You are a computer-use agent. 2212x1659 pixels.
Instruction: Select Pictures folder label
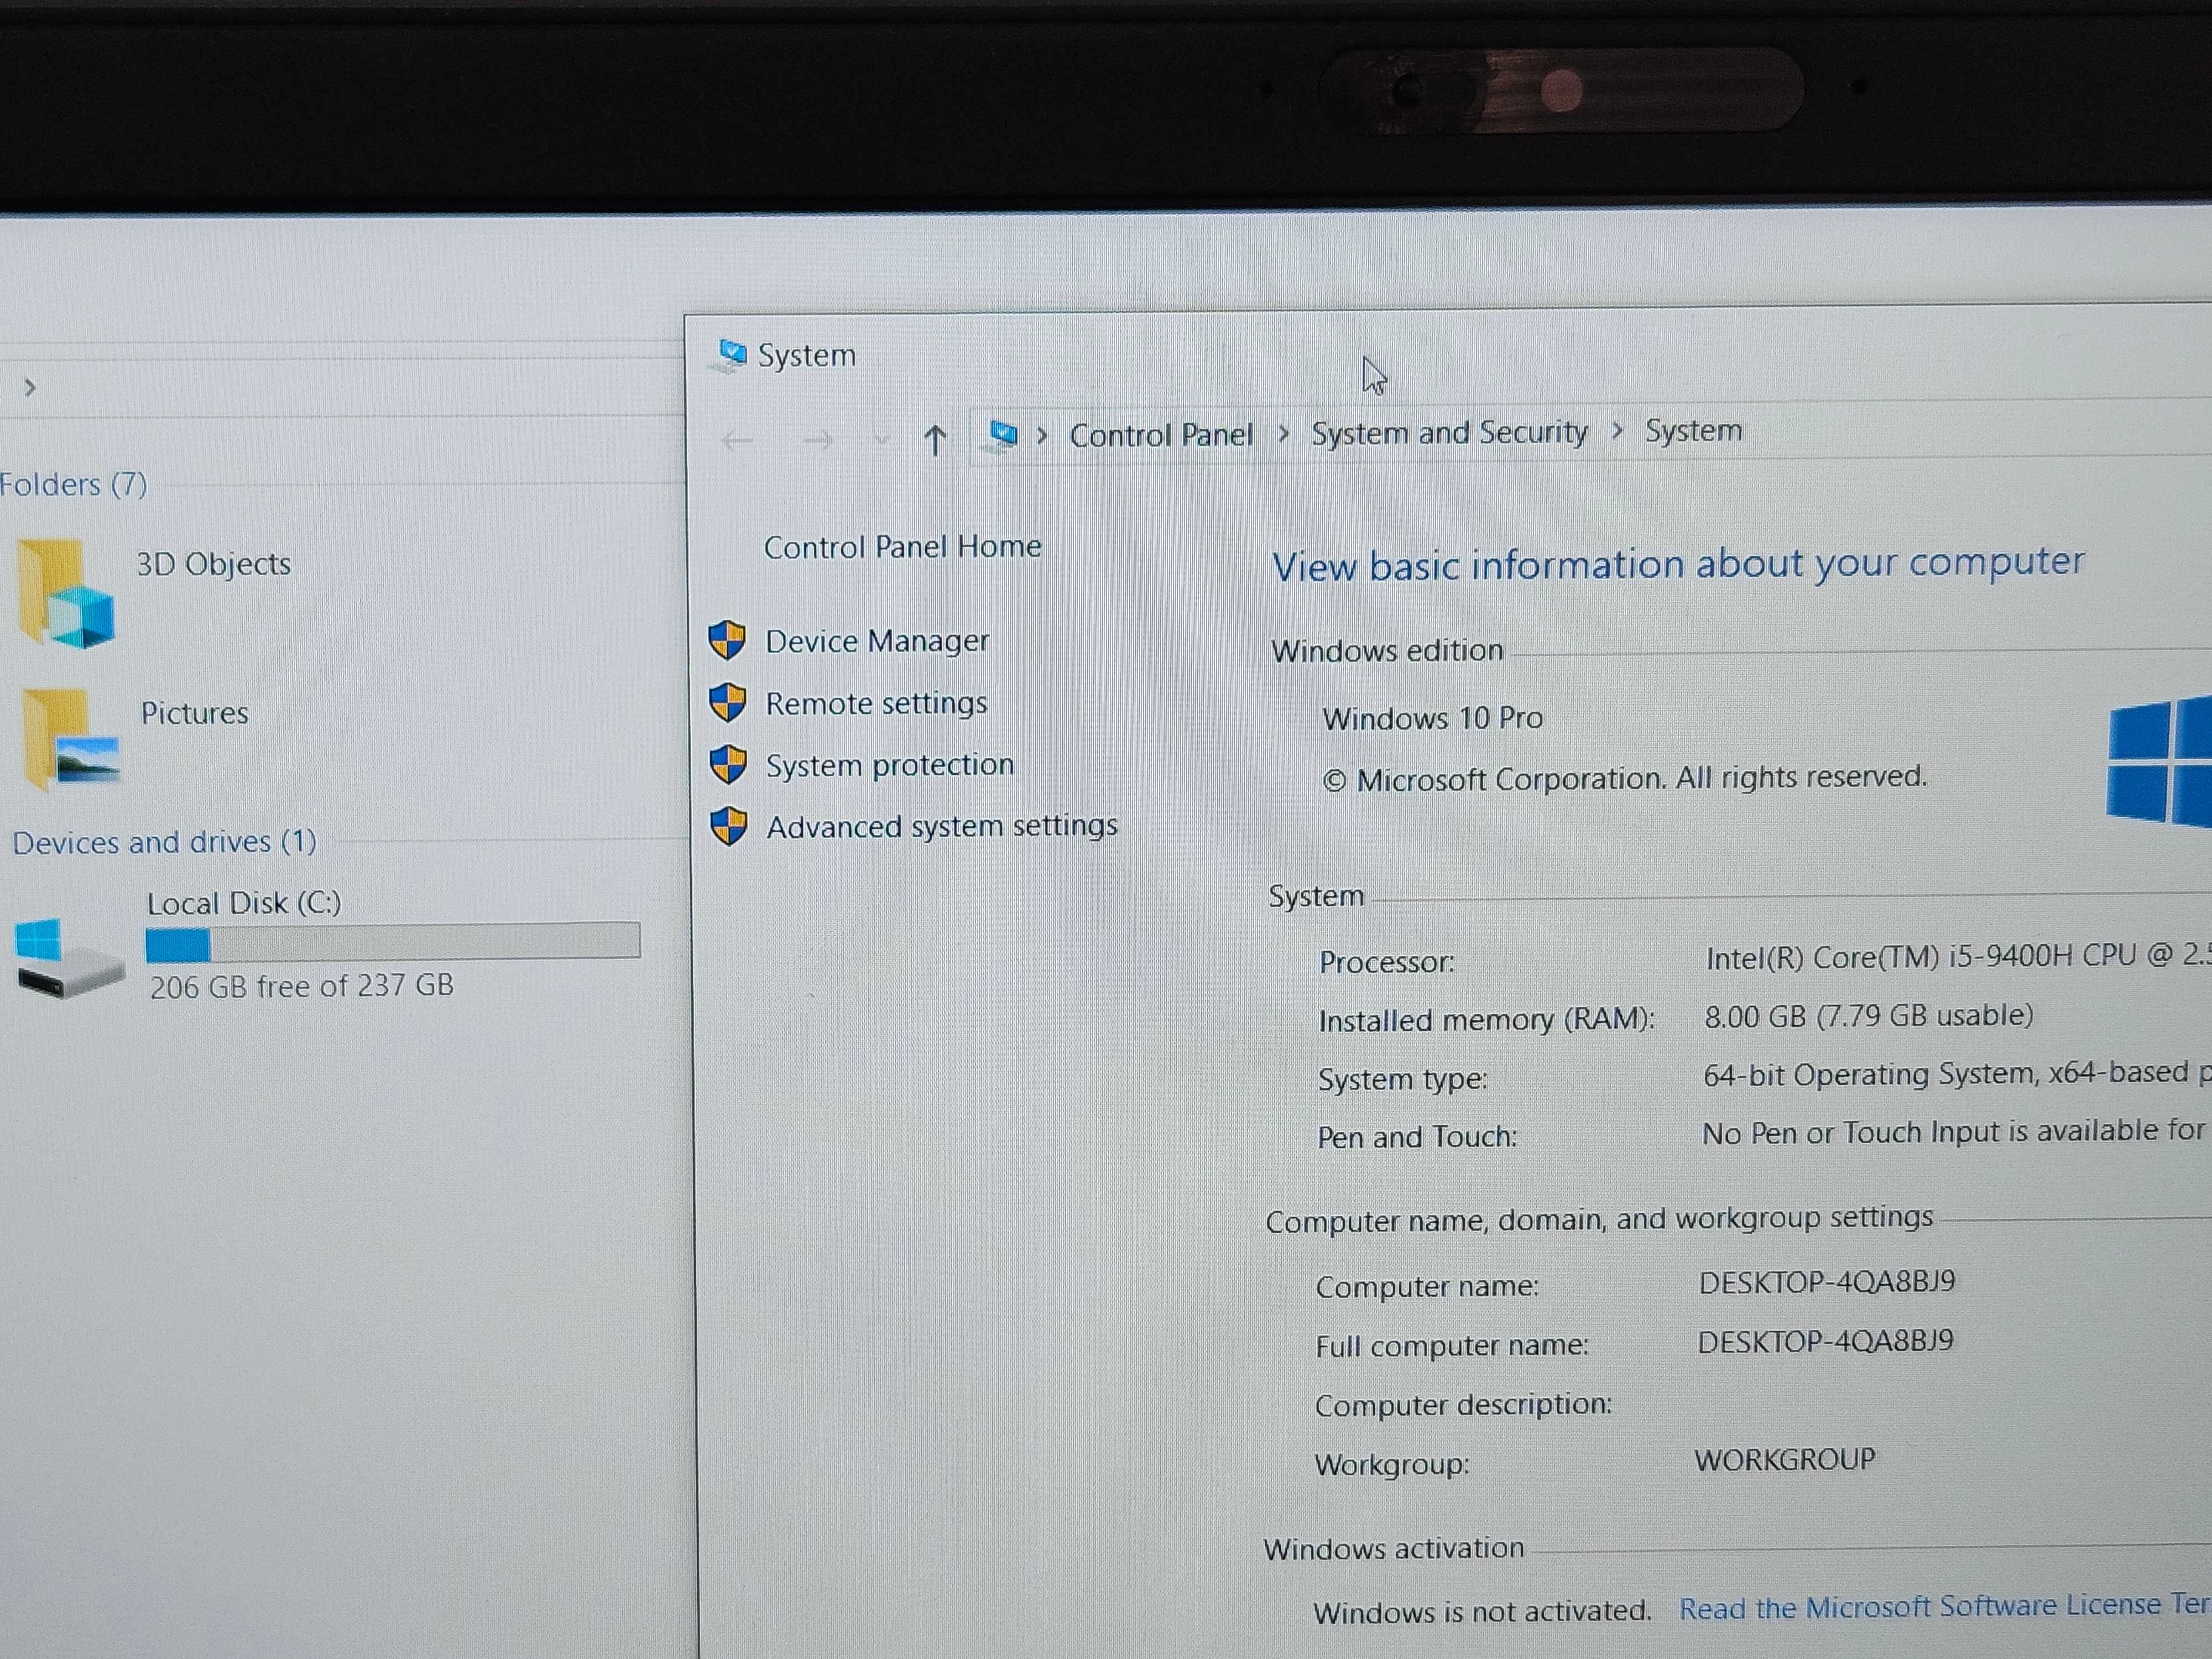[194, 713]
